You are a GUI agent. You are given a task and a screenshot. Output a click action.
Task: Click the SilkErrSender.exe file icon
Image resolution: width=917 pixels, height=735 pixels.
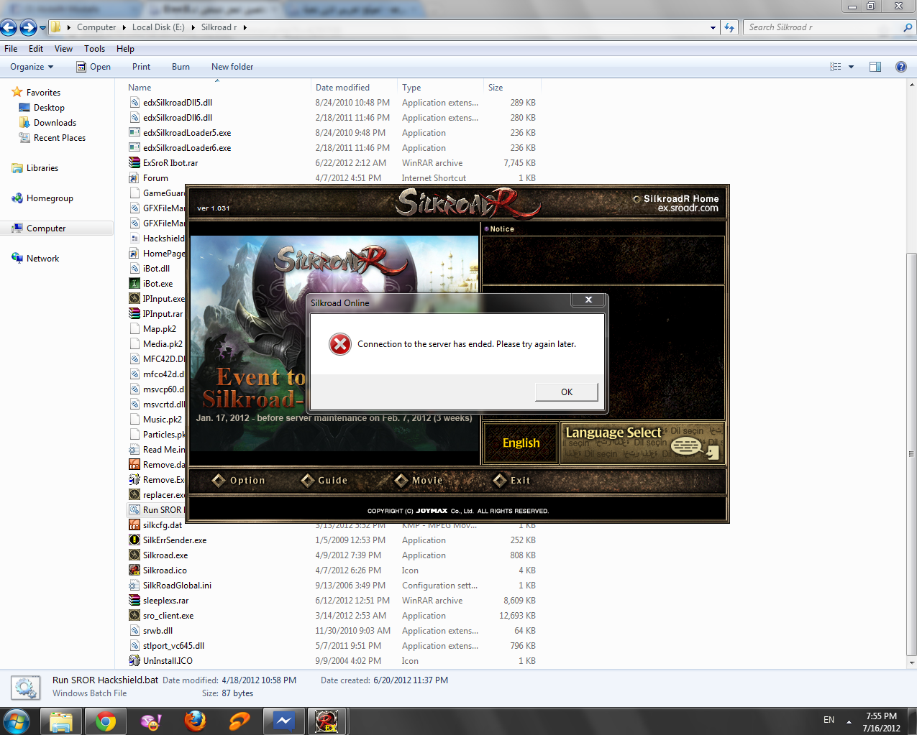coord(134,540)
